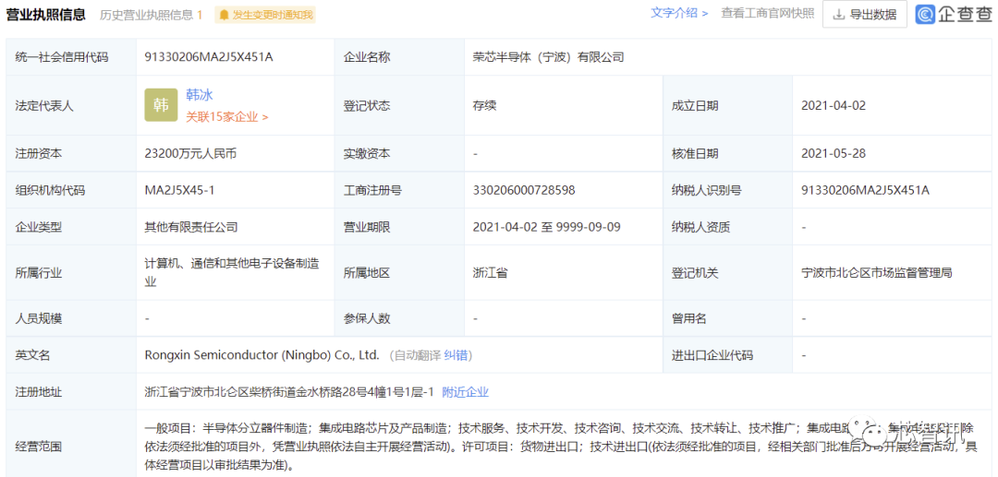
Task: Click the 韩 avatar icon for the legal representative
Action: tap(161, 105)
